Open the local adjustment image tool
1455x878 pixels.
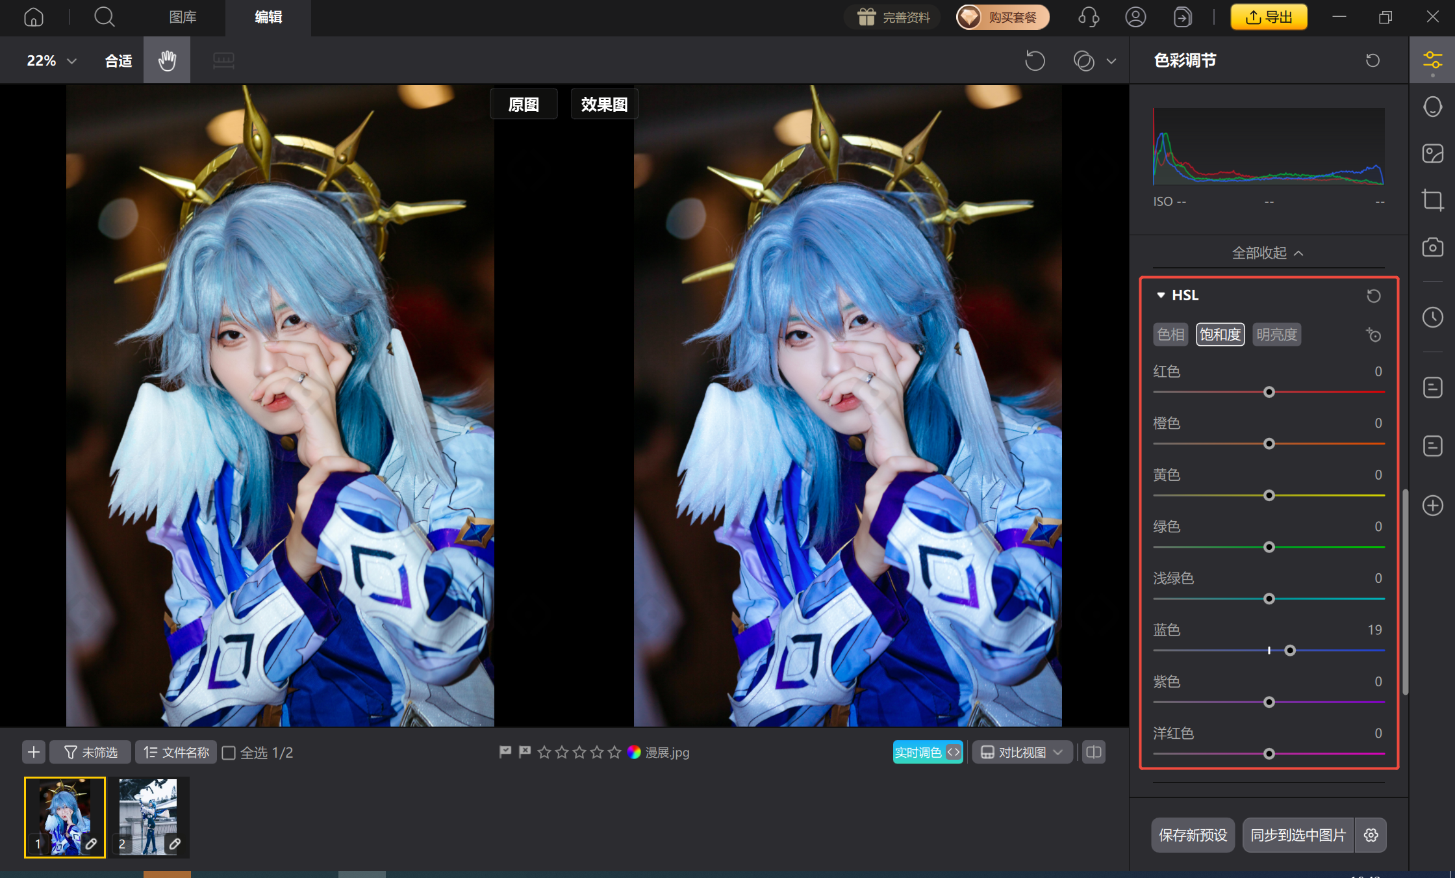[1432, 153]
